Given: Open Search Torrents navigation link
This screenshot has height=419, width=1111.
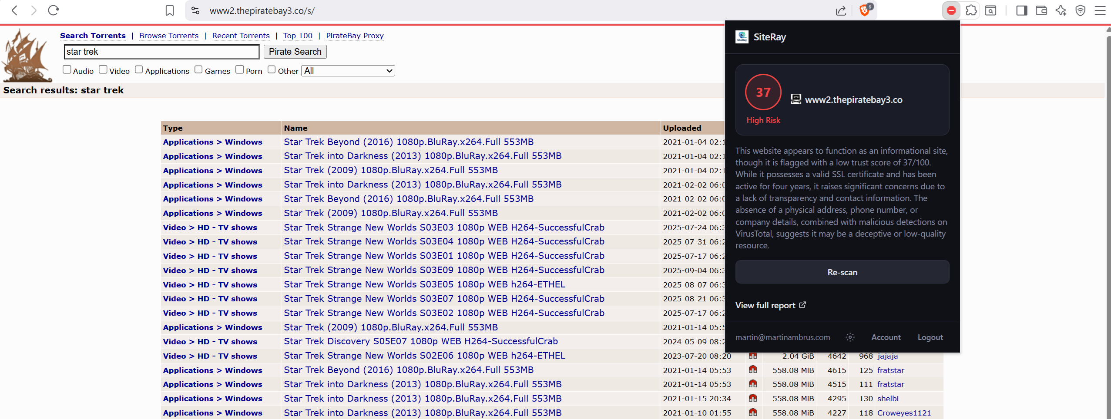Looking at the screenshot, I should tap(93, 36).
